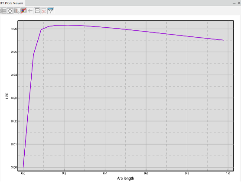Click the left-arrow back icon
The height and width of the screenshot is (182, 241).
coord(30,11)
